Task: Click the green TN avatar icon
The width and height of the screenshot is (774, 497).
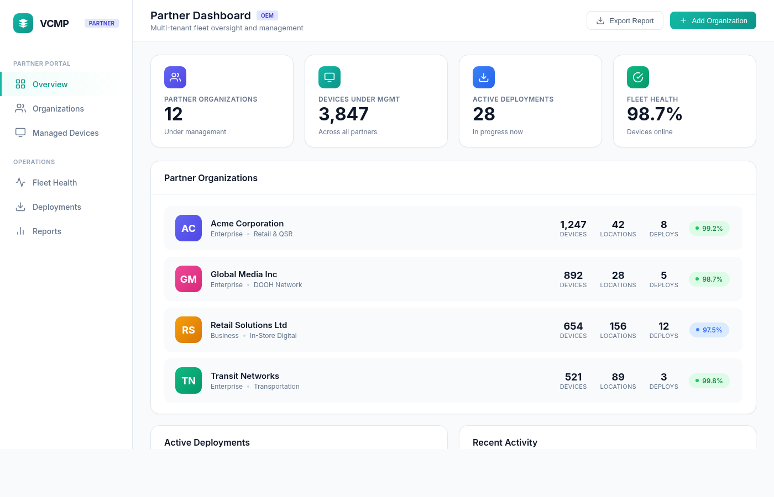Action: (x=189, y=380)
